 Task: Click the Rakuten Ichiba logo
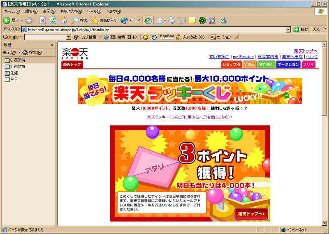pyautogui.click(x=75, y=53)
